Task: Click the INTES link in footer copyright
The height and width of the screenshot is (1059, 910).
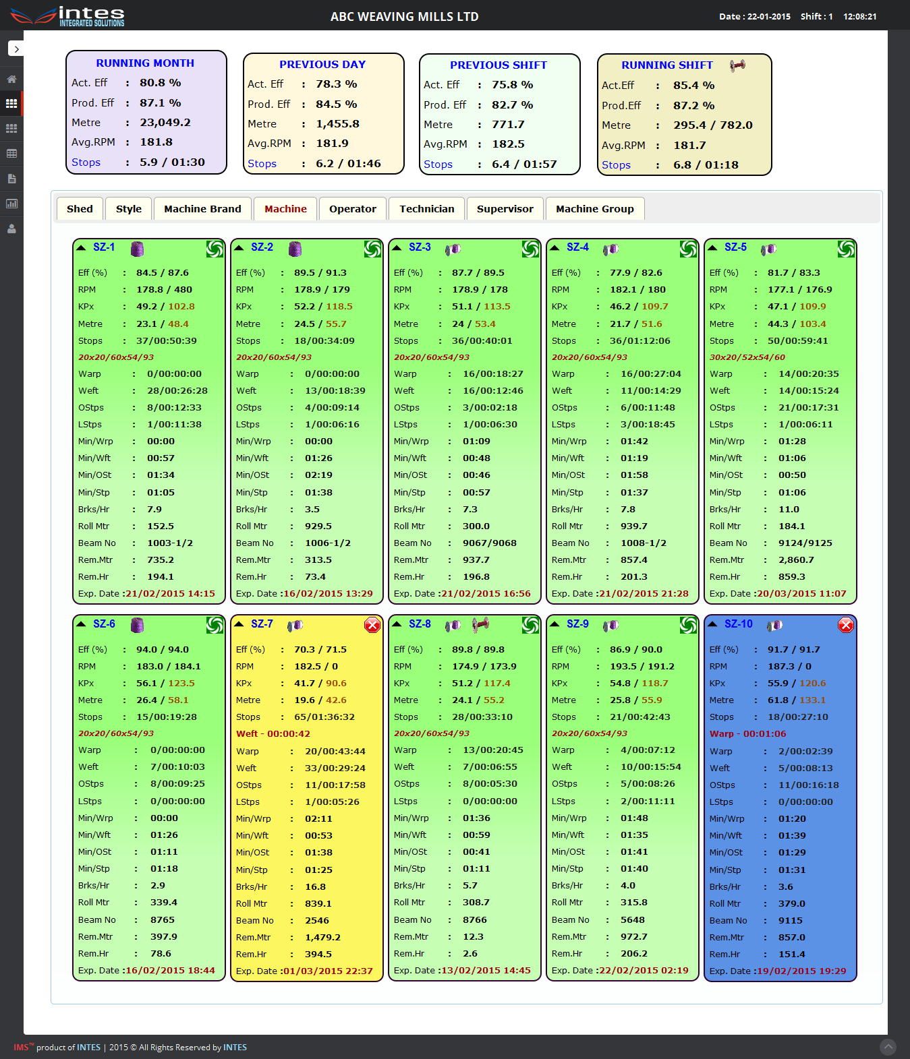Action: [x=235, y=1048]
